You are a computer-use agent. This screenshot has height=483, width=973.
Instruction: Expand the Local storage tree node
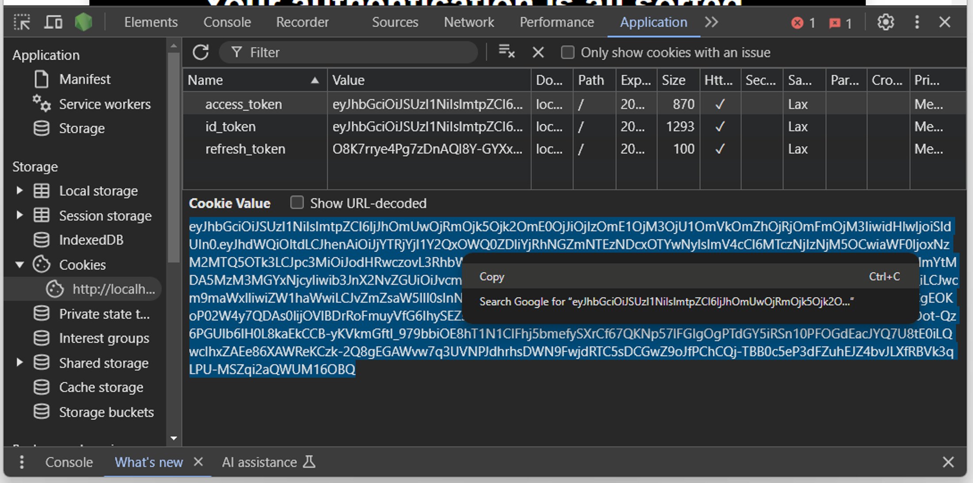19,191
